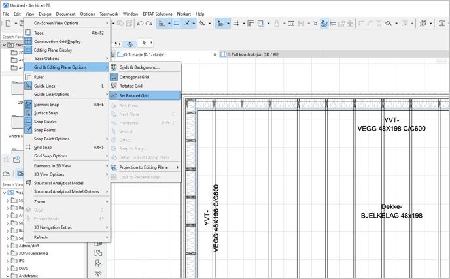Collapse the Archiframe folder

pos(7,276)
